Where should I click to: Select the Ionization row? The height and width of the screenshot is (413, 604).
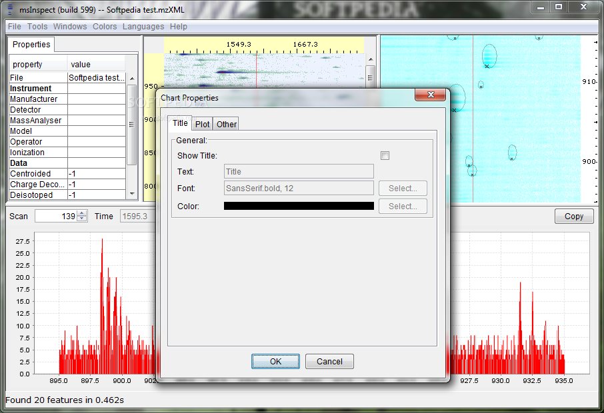(67, 153)
